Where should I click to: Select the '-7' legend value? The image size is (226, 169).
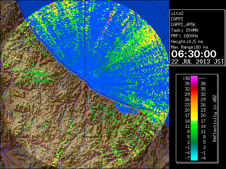[x=187, y=158]
